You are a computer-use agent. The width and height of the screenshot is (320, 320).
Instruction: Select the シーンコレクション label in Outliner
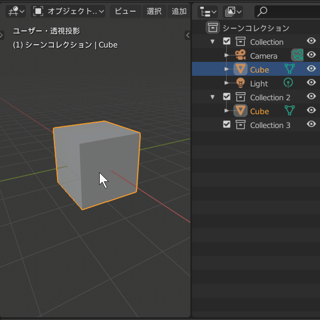255,28
